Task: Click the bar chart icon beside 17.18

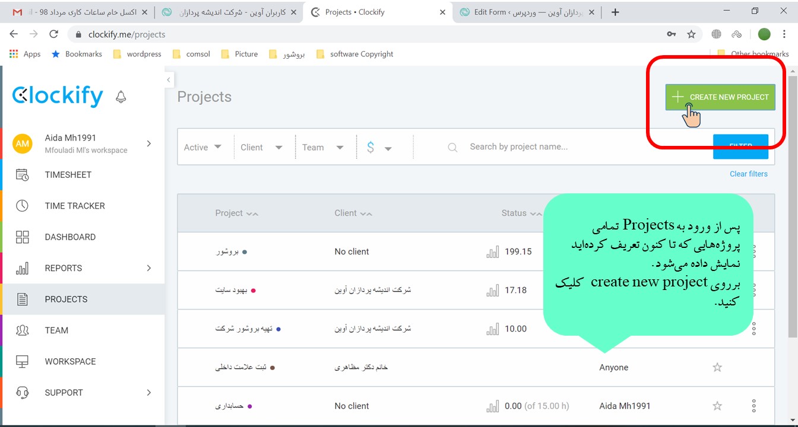Action: click(x=492, y=291)
